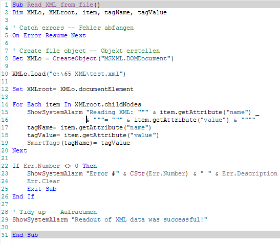Click the Exit Sub statement
The image size is (280, 244).
pyautogui.click(x=42, y=189)
